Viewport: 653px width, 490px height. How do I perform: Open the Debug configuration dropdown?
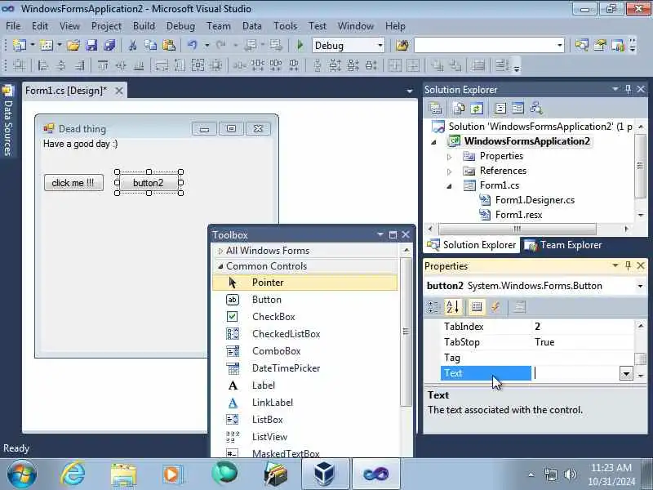point(380,46)
